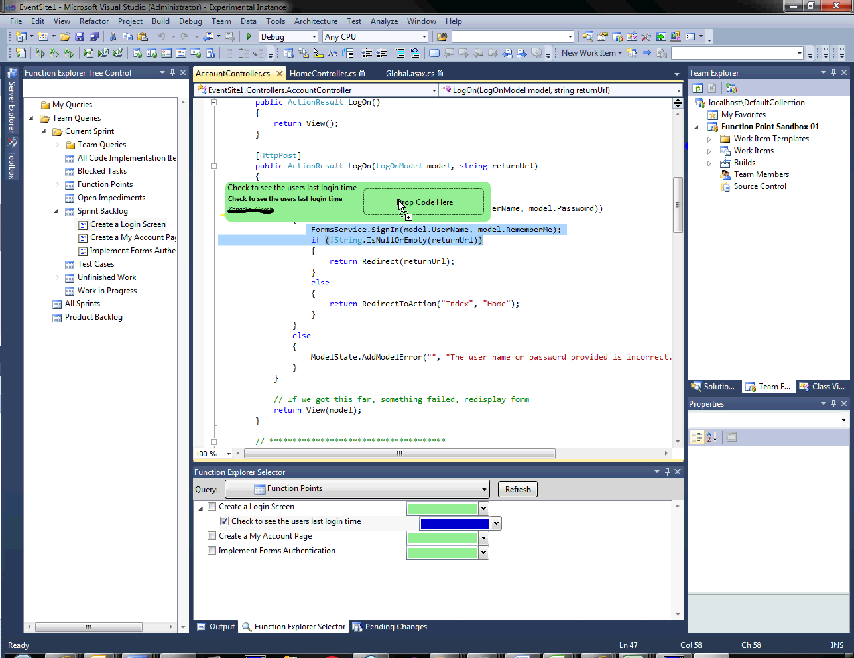Collapse the Sprint Backlog tree node
The width and height of the screenshot is (854, 658).
tap(56, 211)
